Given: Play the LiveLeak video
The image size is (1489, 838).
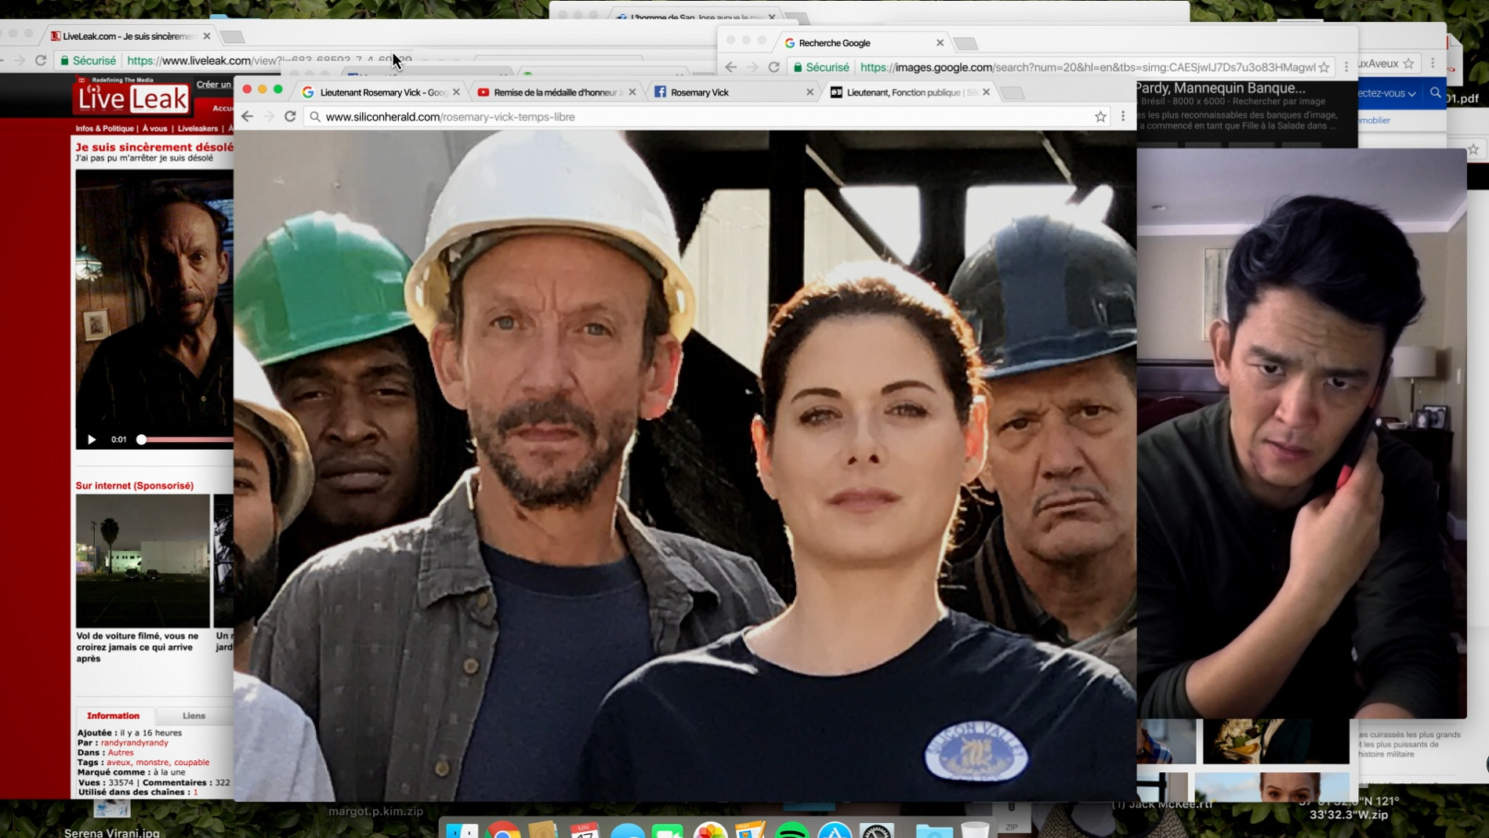Looking at the screenshot, I should (x=92, y=440).
